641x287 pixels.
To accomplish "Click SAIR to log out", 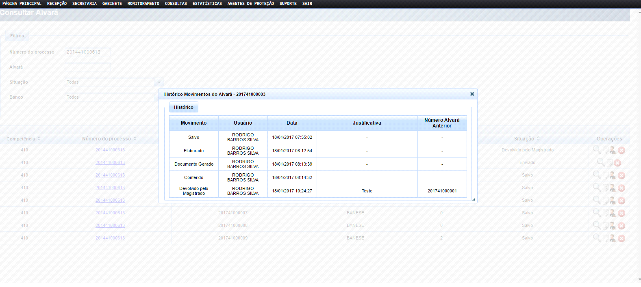I will [x=307, y=4].
